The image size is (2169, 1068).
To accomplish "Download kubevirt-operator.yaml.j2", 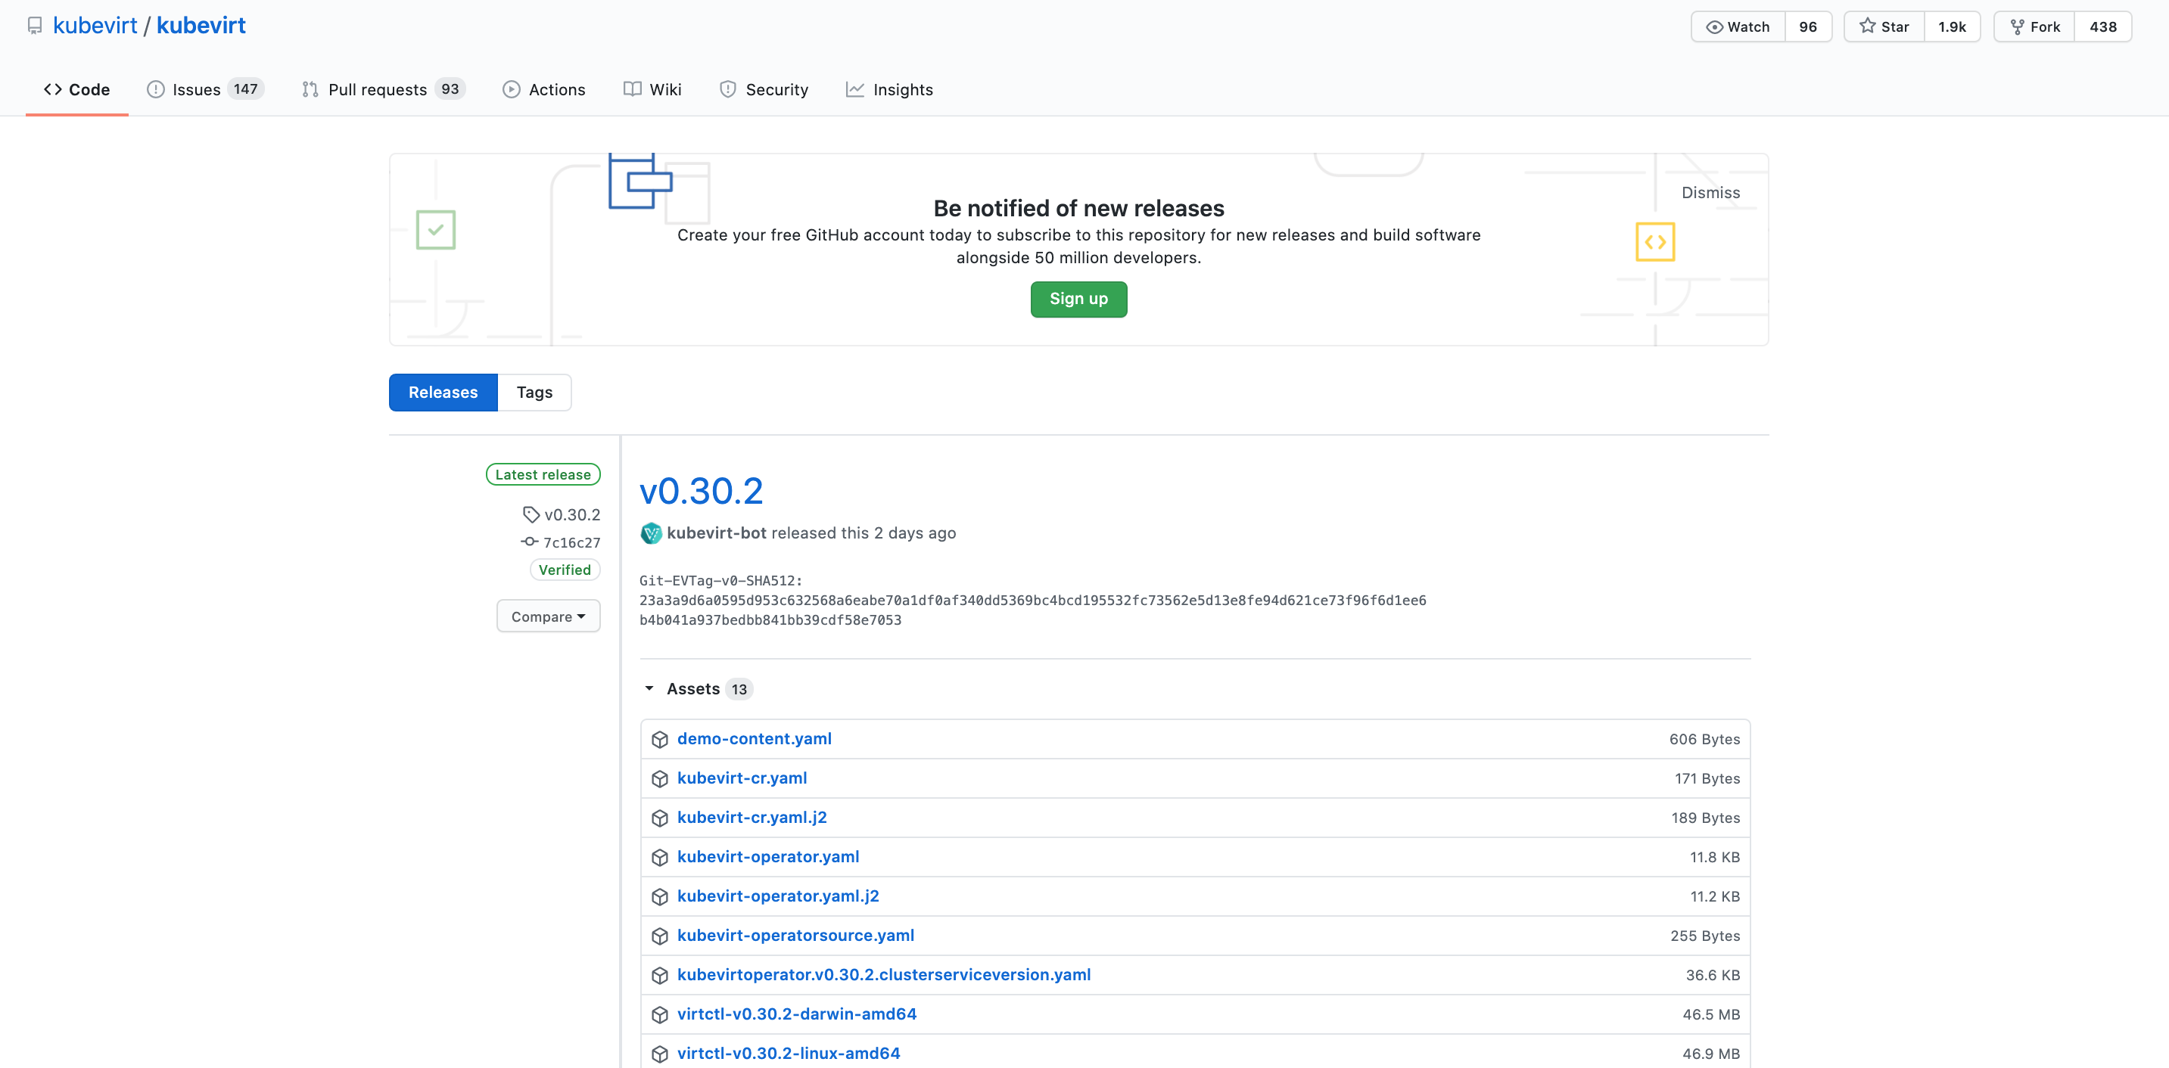I will (x=778, y=896).
